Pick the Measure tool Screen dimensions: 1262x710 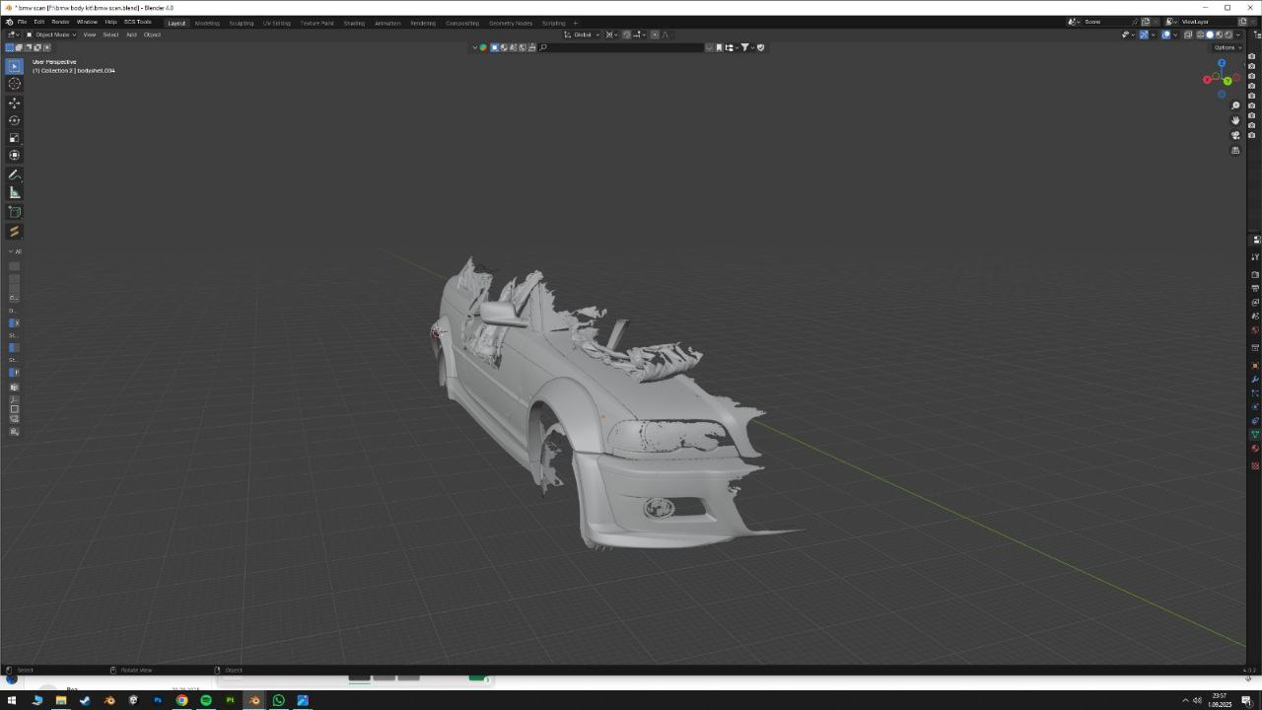(x=14, y=192)
